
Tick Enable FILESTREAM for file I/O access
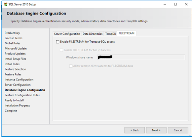coord(61,50)
